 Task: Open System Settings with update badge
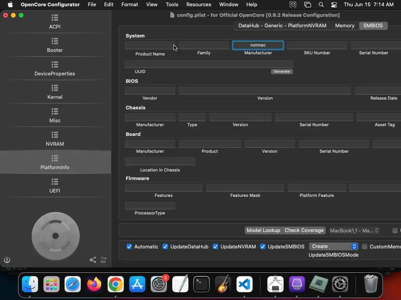point(159,284)
